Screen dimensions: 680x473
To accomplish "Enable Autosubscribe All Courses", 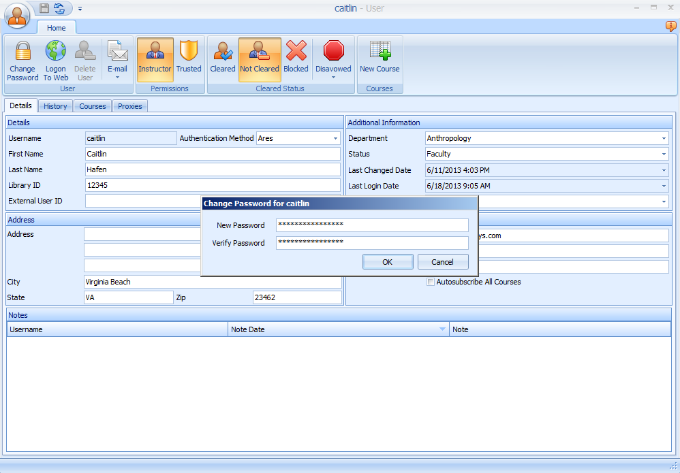I will coord(430,282).
